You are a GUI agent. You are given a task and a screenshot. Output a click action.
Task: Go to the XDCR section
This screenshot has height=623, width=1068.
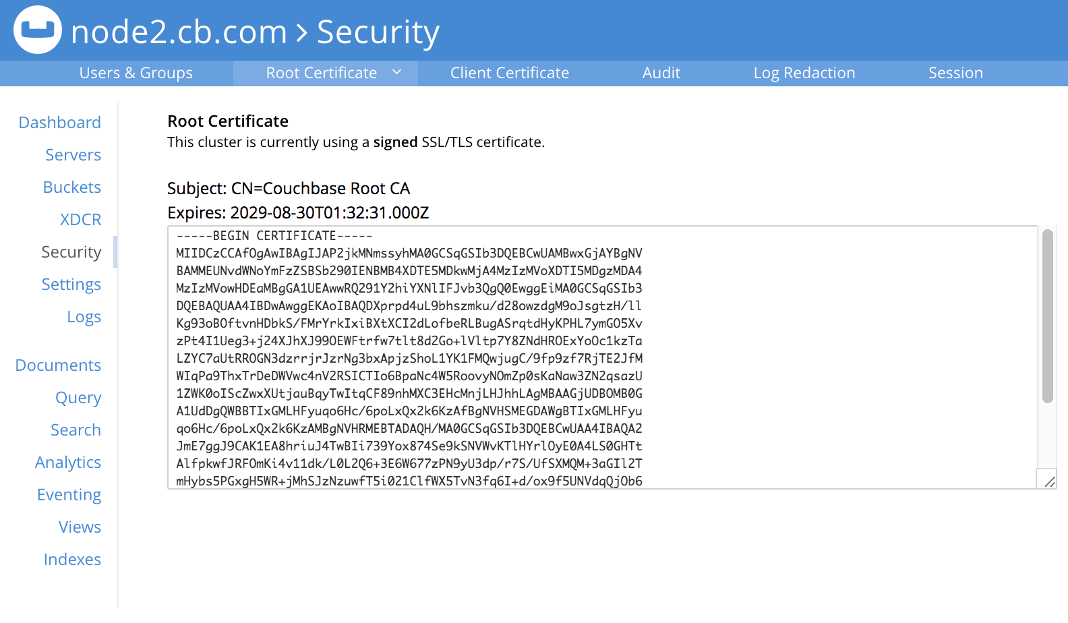pos(81,220)
